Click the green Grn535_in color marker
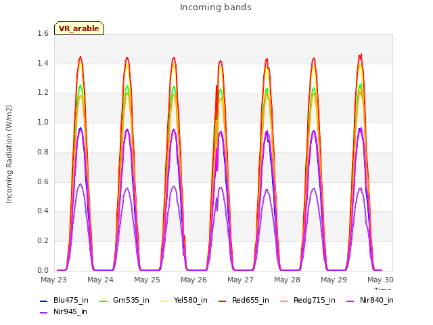Screen dimensions: 433x325 103,301
